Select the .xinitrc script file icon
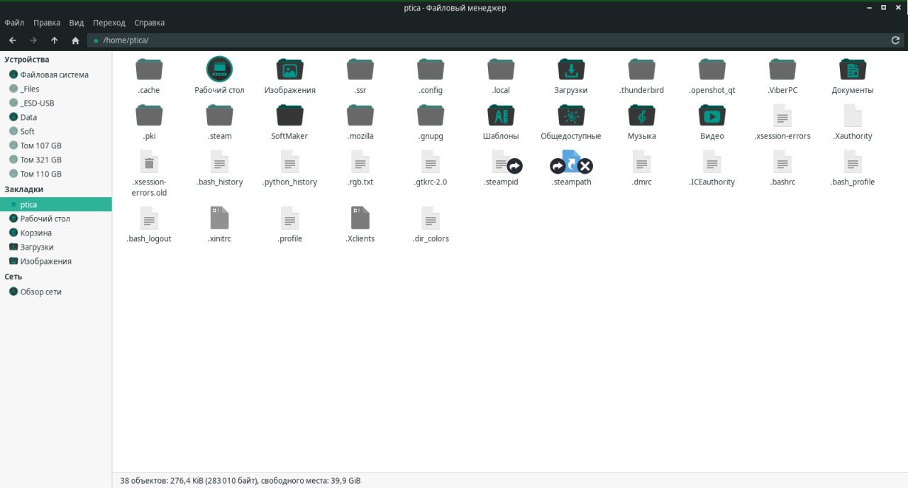This screenshot has height=488, width=908. click(220, 218)
